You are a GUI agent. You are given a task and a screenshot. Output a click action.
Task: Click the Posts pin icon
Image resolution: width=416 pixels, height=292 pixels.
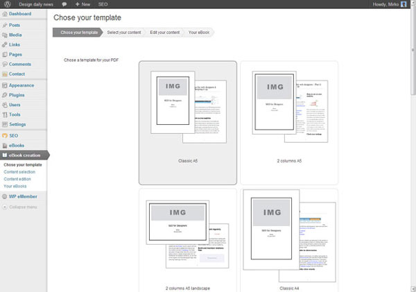click(x=5, y=25)
